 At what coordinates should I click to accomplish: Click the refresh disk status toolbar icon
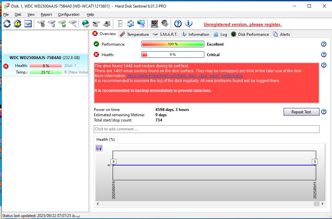(x=7, y=24)
